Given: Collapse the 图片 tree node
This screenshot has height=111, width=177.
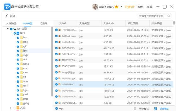Looking at the screenshot, I should (11, 33).
